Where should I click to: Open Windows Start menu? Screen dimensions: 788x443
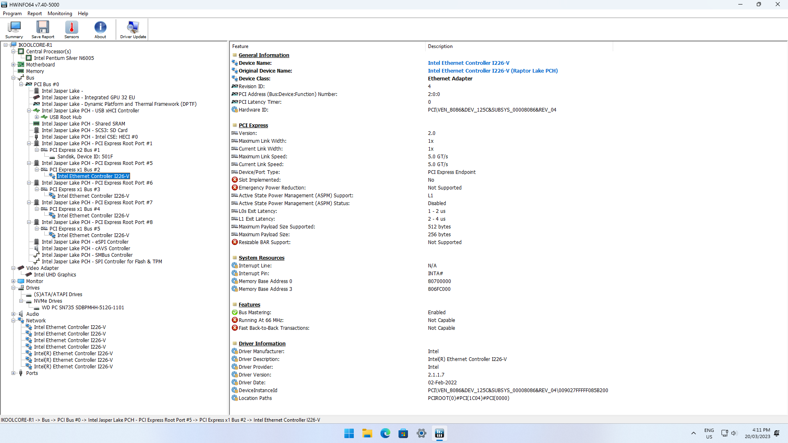tap(349, 433)
